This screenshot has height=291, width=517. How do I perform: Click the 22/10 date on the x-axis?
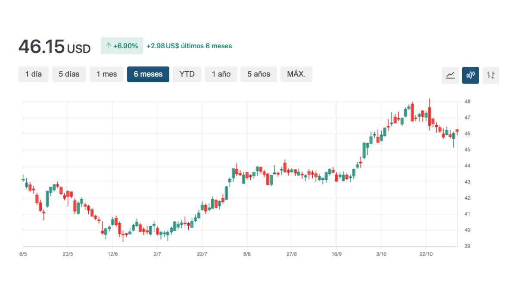coord(426,254)
